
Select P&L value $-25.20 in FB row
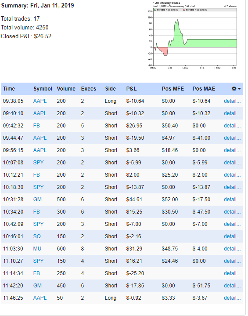135,273
